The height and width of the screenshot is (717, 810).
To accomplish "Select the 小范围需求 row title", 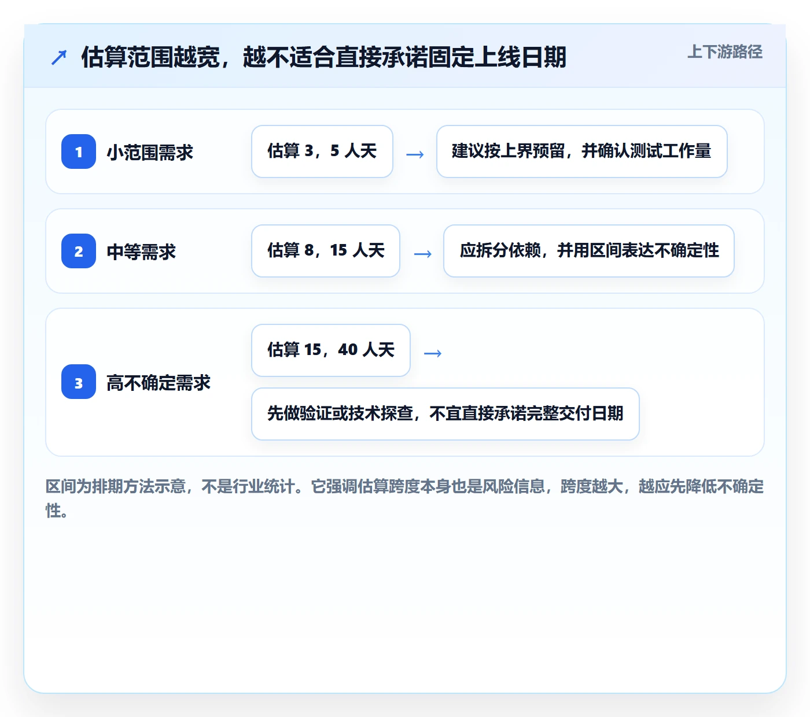I will tap(150, 153).
